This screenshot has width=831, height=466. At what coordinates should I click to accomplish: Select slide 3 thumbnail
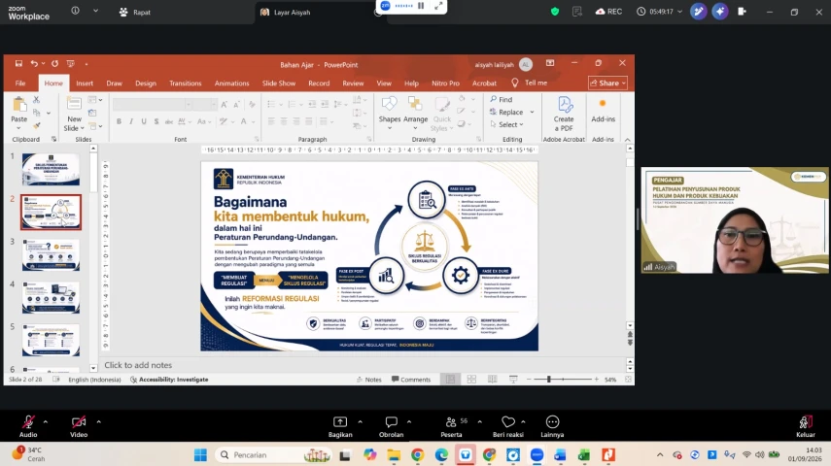coord(51,254)
